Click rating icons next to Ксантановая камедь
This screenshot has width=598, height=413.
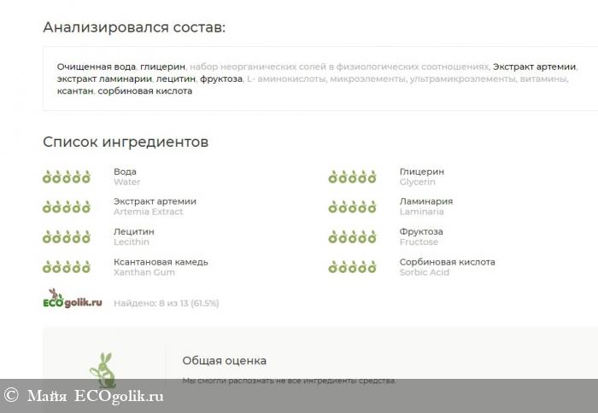tap(66, 268)
